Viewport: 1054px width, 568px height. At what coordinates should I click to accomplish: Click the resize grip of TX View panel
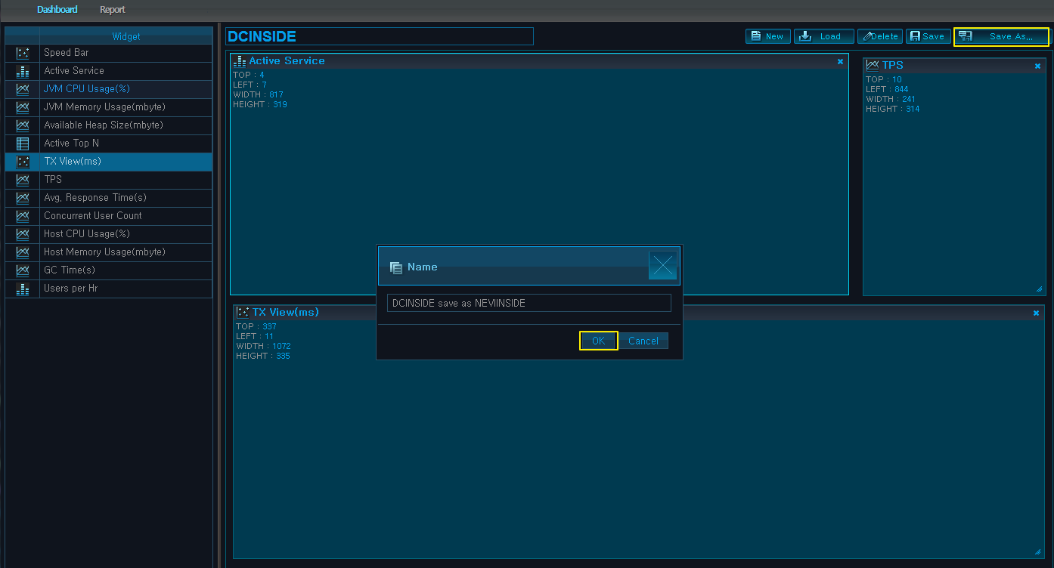tap(1038, 552)
